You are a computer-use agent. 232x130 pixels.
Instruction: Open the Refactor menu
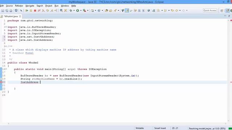coord(19,6)
